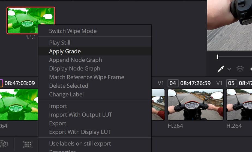Open the eyedropper options dropdown arrow
The height and width of the screenshot is (152, 252).
pyautogui.click(x=229, y=69)
